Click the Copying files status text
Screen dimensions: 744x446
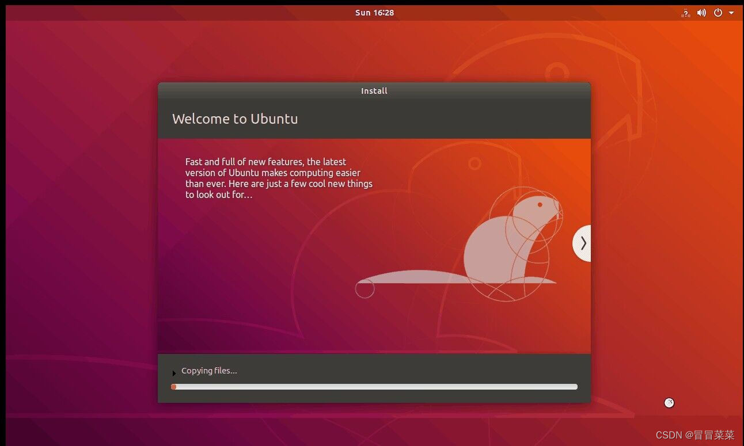tap(209, 371)
